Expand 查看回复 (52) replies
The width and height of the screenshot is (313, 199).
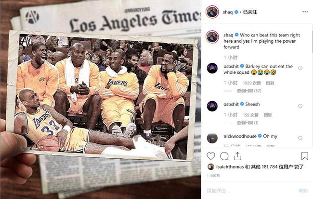click(x=249, y=91)
